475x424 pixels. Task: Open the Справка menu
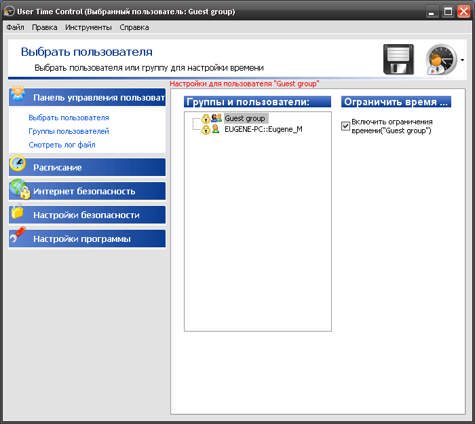(134, 27)
